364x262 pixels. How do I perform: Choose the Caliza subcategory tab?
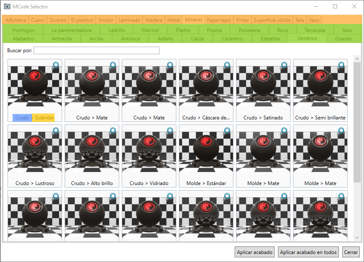pos(198,39)
